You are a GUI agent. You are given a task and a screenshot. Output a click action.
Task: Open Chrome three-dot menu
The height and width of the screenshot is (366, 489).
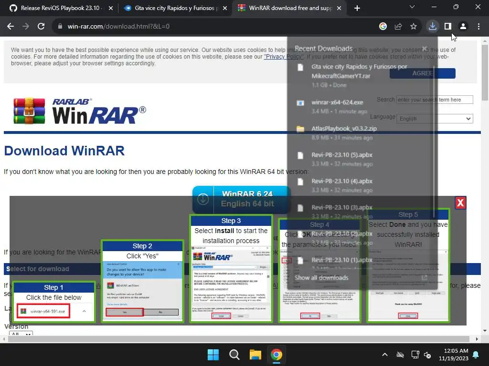coord(478,27)
